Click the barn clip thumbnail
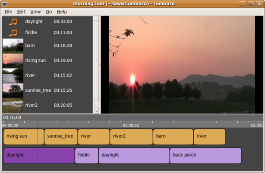Image resolution: width=265 pixels, height=173 pixels. [13, 45]
